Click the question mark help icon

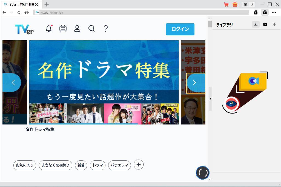click(106, 29)
